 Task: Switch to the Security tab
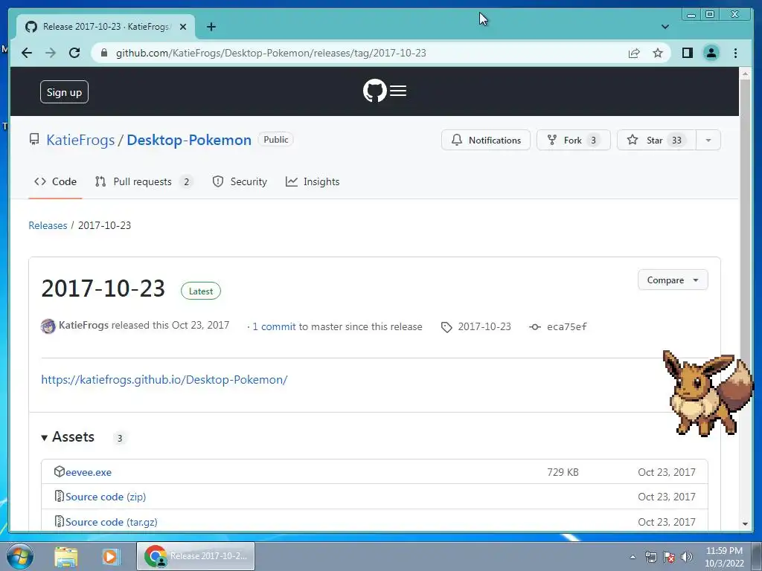tap(240, 181)
